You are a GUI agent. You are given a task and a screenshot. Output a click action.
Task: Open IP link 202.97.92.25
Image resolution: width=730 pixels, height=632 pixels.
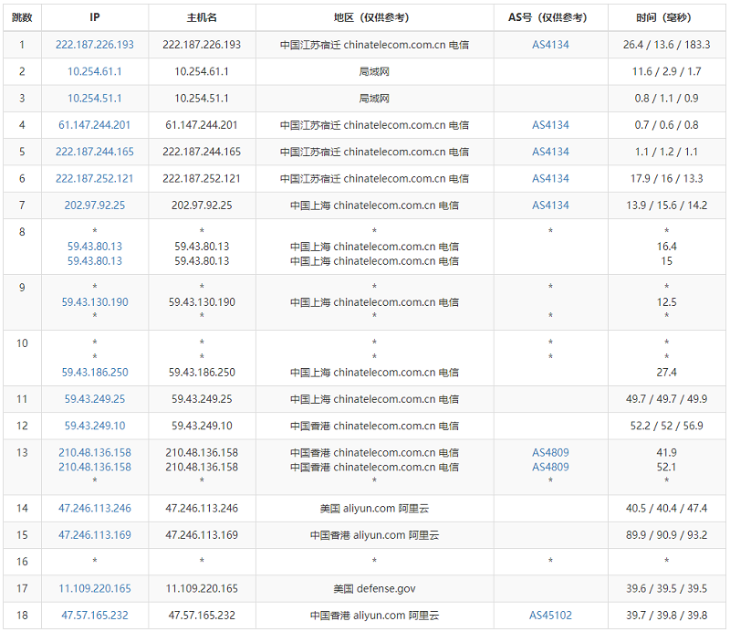pos(95,205)
